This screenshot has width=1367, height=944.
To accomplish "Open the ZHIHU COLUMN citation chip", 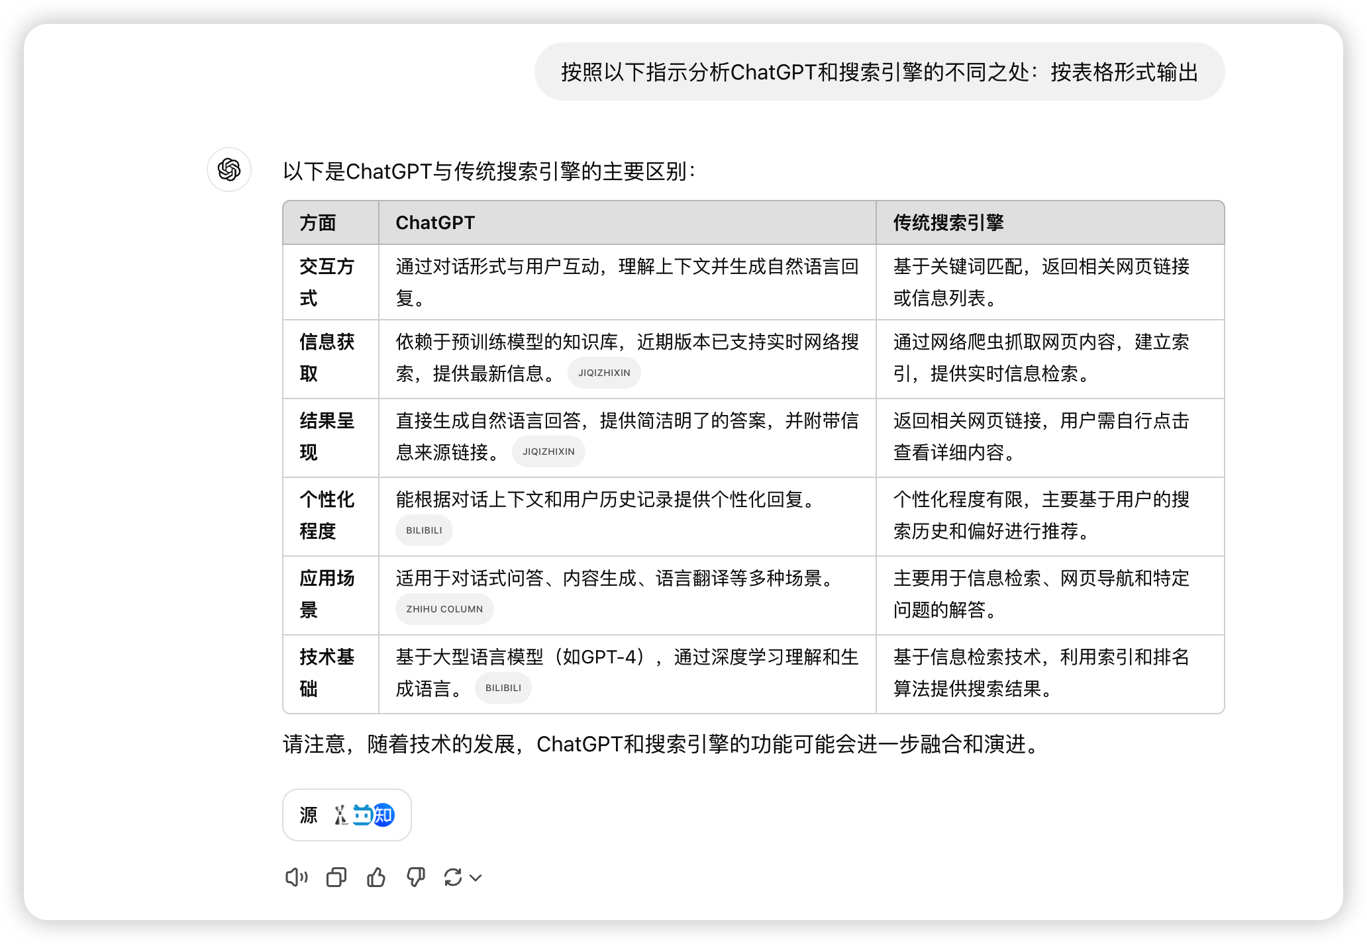I will coord(444,609).
